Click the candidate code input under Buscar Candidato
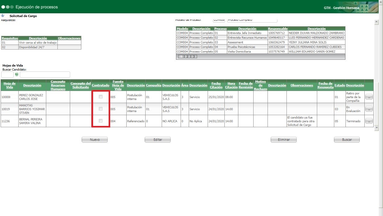 point(7,75)
